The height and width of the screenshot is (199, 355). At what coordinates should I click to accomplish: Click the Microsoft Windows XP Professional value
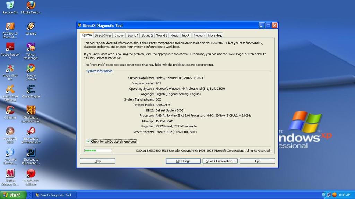(x=190, y=89)
